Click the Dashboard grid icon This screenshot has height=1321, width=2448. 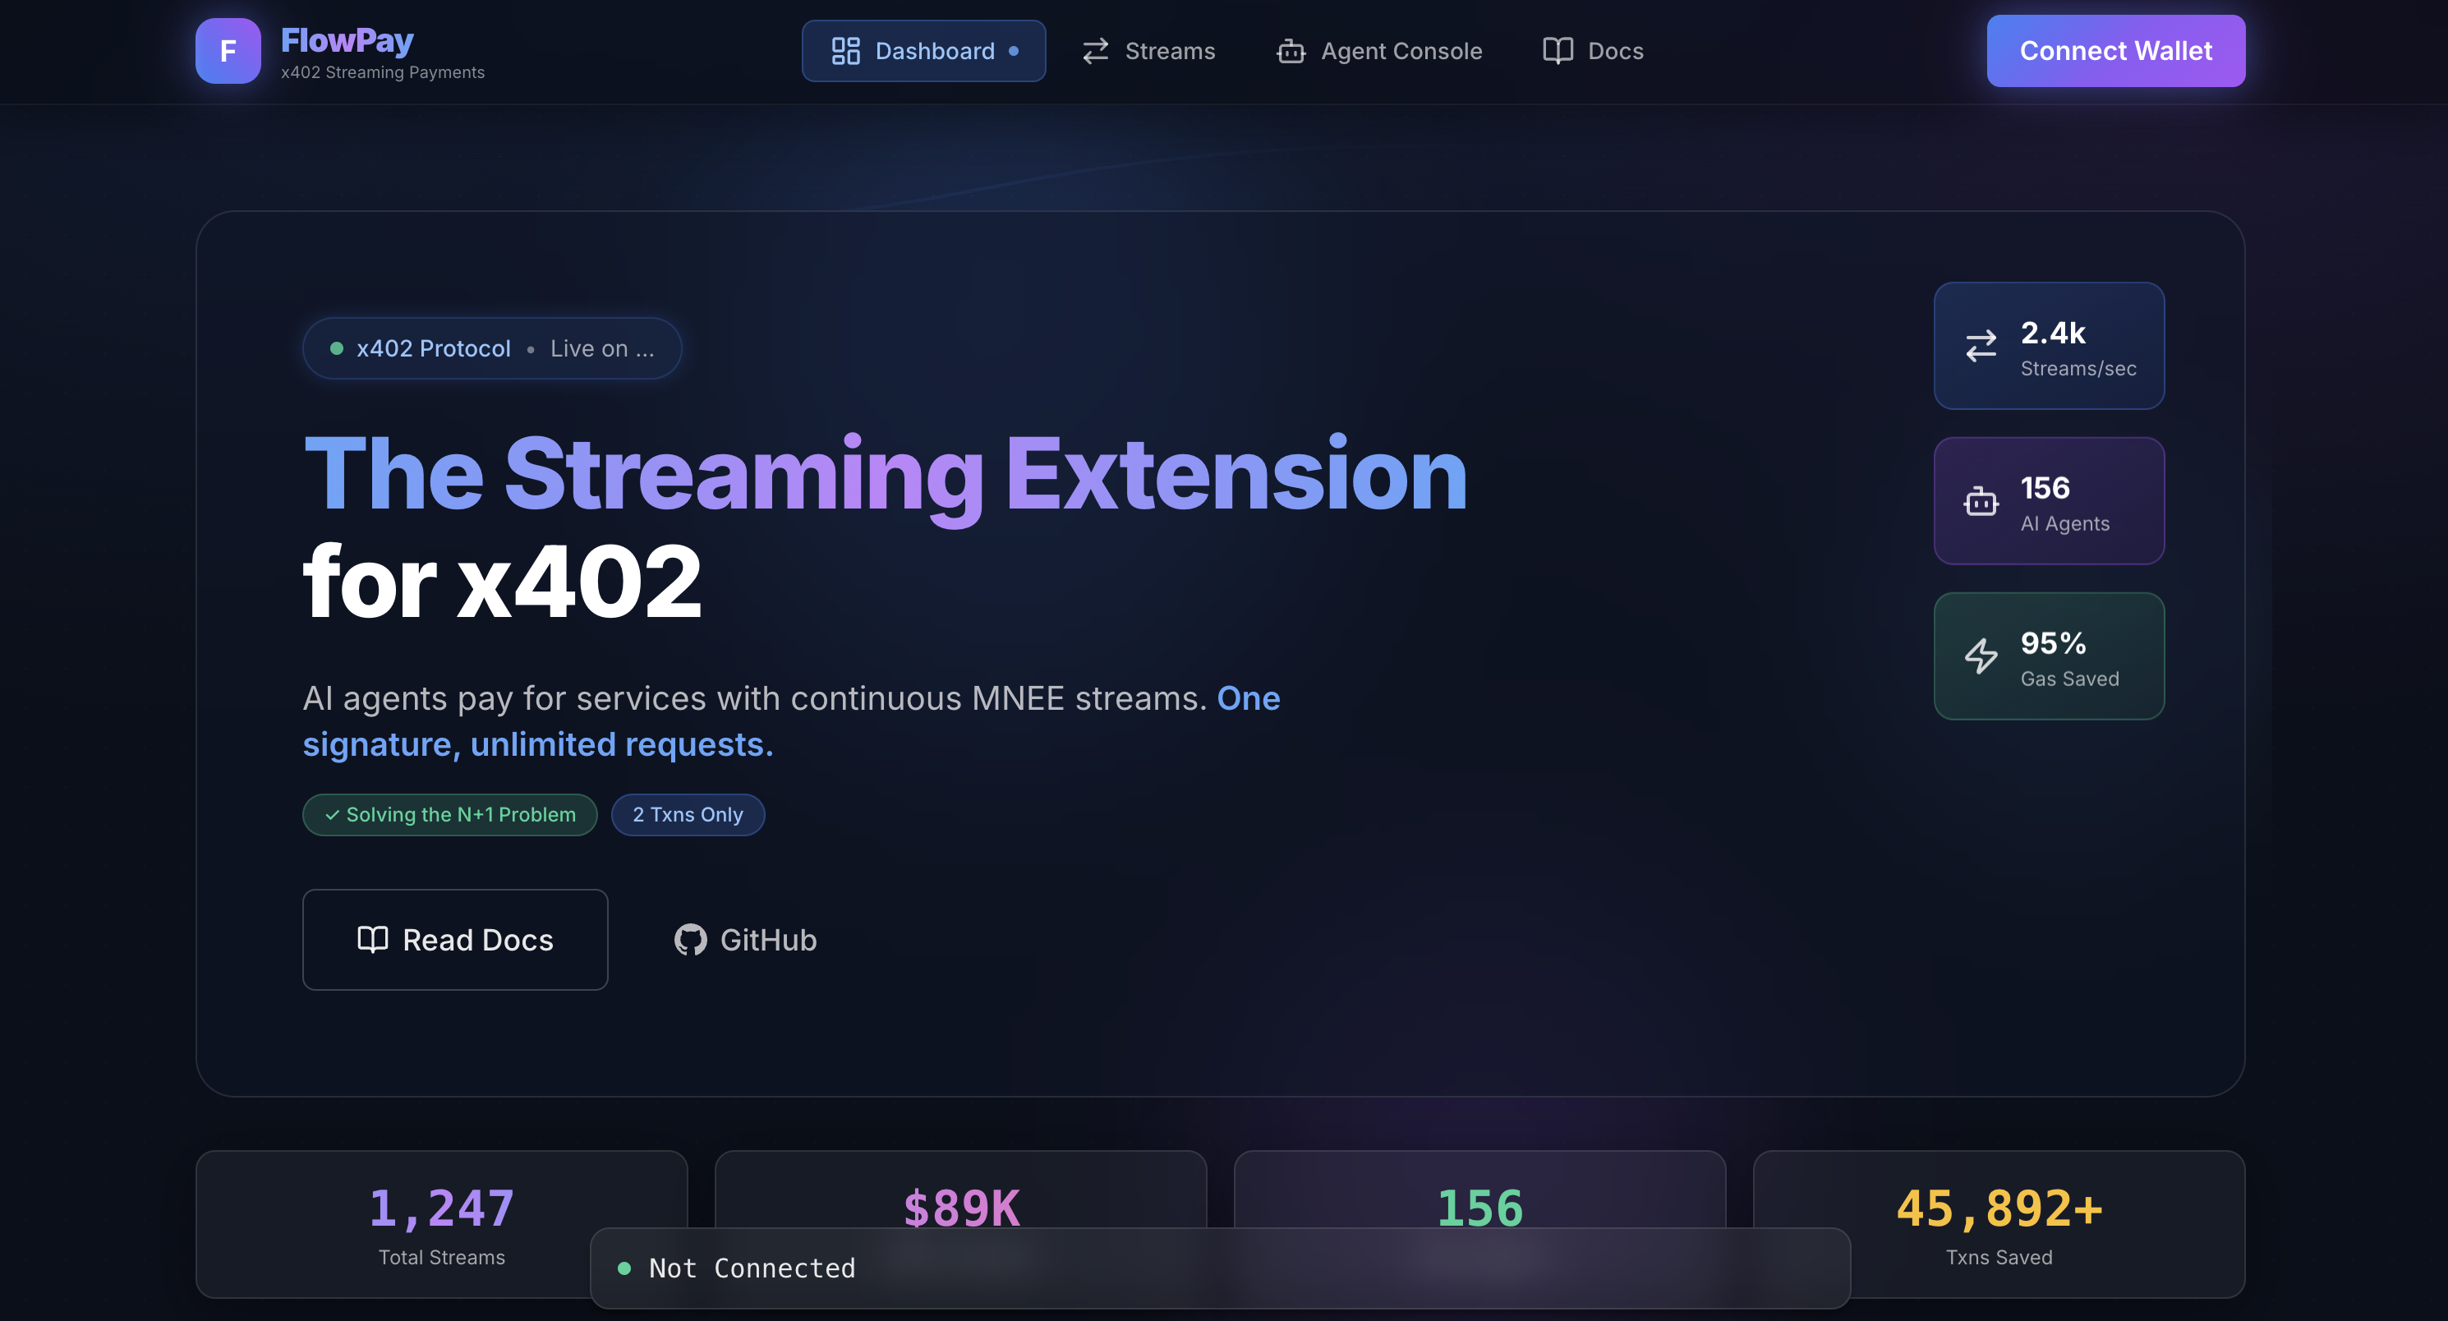point(844,51)
